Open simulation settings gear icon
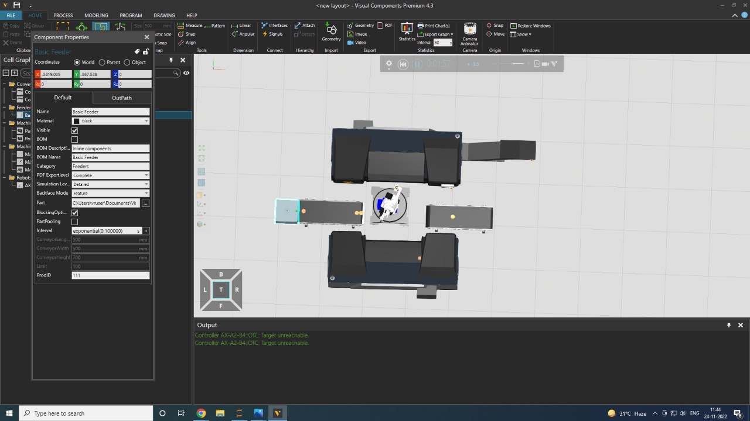This screenshot has height=421, width=750. (x=388, y=64)
